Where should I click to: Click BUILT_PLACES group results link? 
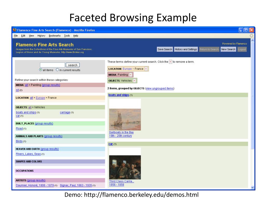point(44,123)
